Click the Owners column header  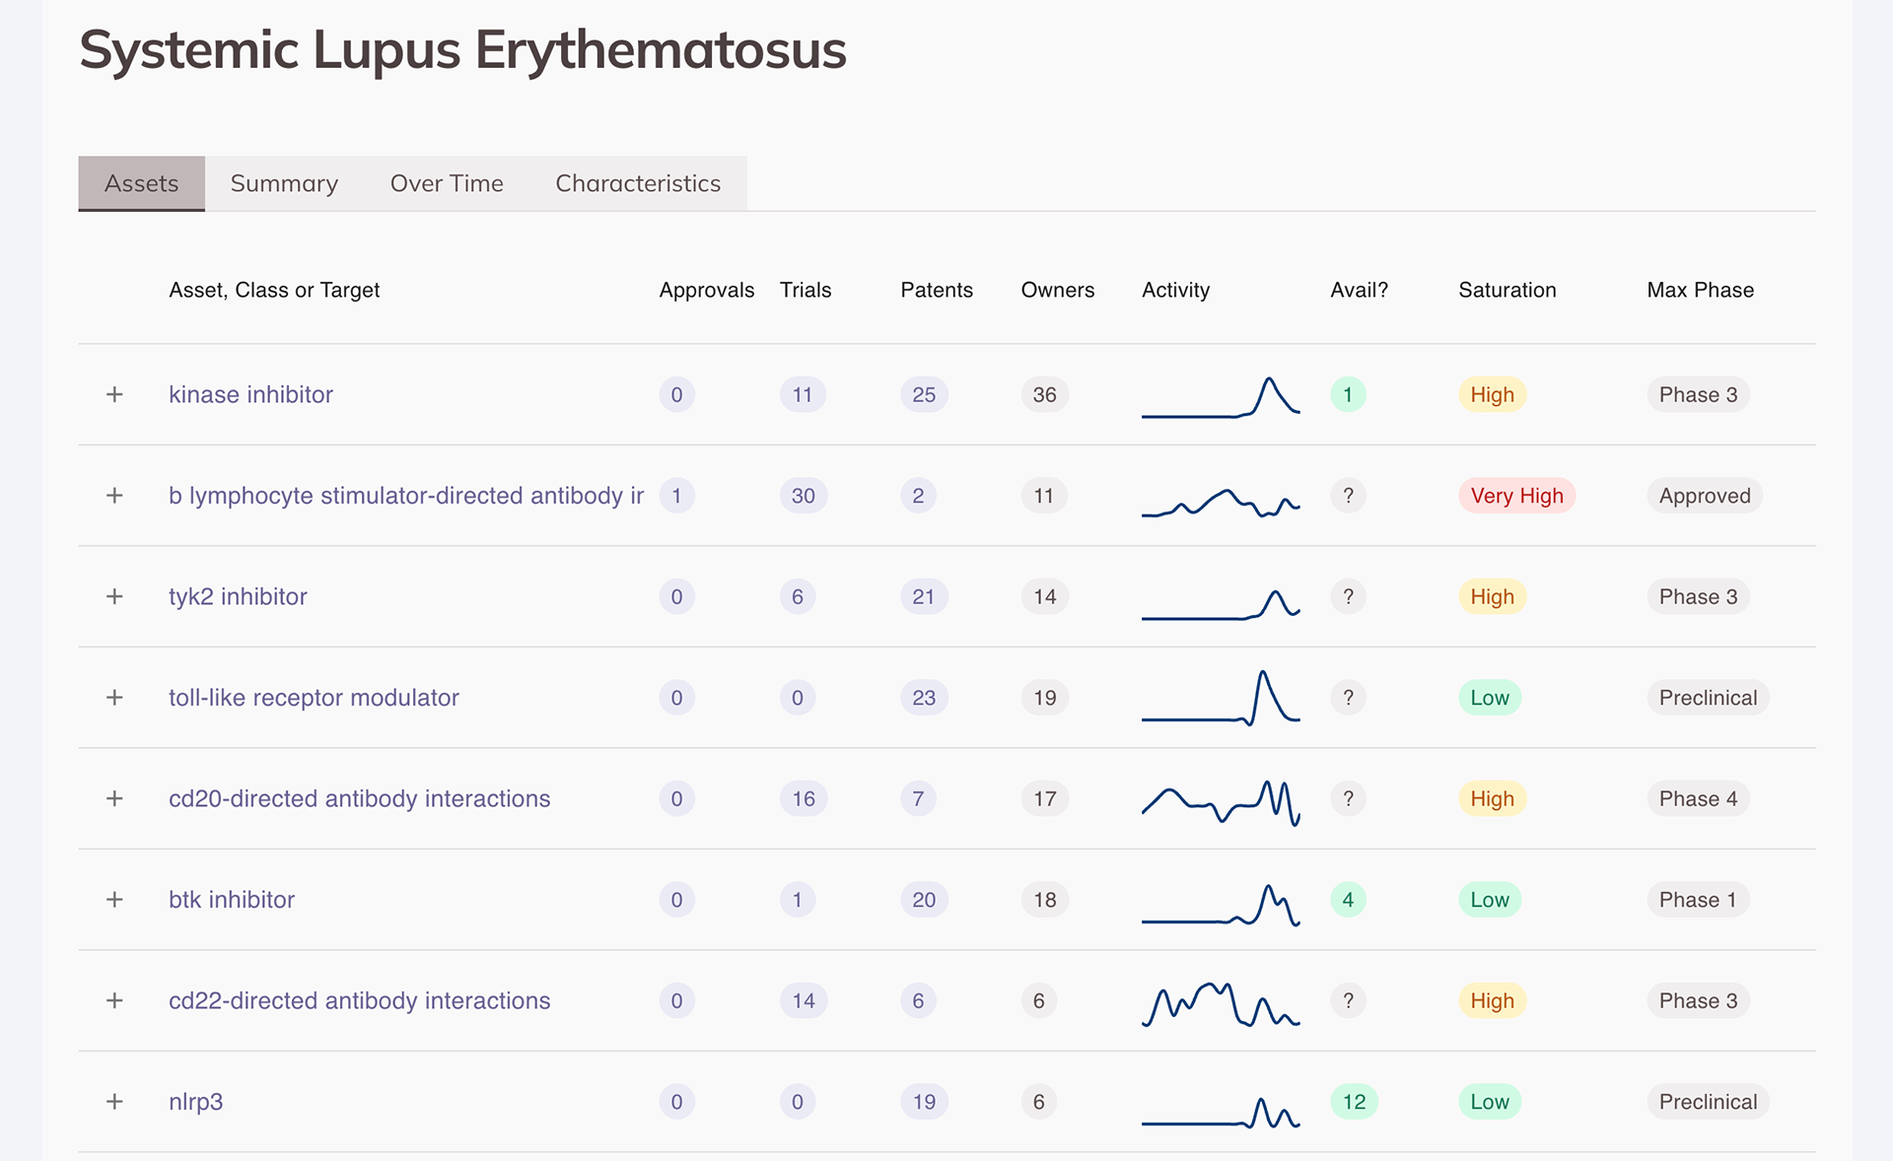[x=1057, y=290]
